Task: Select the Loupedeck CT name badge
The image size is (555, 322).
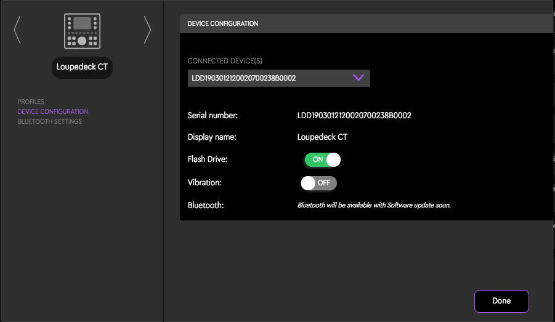Action: pyautogui.click(x=82, y=67)
